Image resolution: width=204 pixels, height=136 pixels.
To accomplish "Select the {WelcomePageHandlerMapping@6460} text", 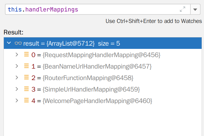I will point(97,101).
